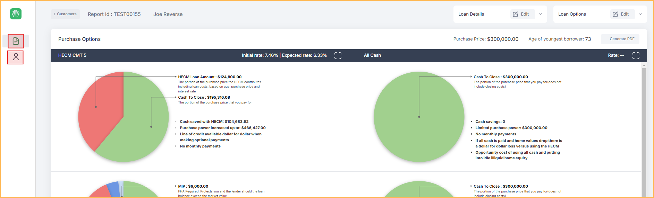The image size is (654, 198).
Task: Open the user profile sidebar icon
Action: pos(16,57)
